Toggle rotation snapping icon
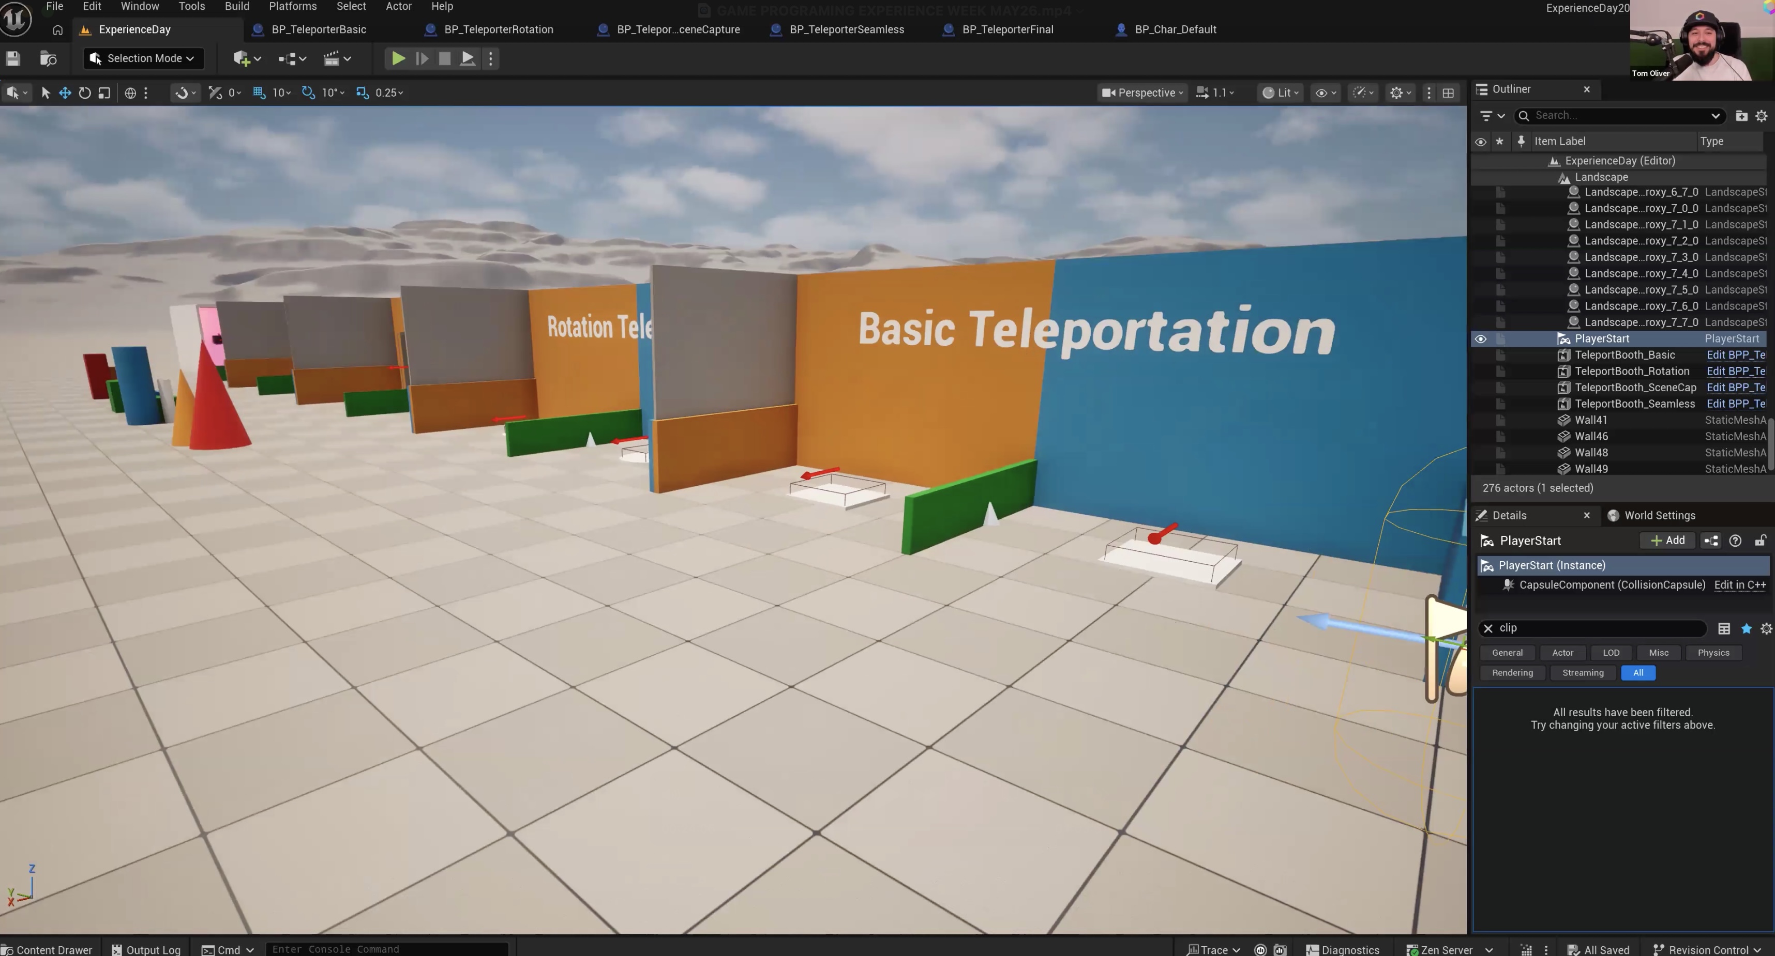This screenshot has height=956, width=1775. 308,93
